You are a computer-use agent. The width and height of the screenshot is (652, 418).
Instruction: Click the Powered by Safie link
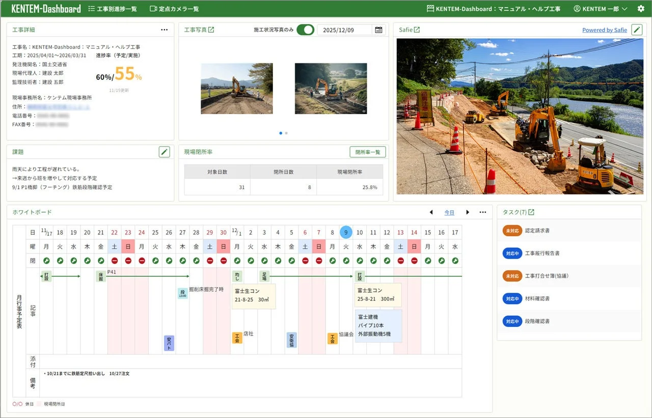point(605,30)
